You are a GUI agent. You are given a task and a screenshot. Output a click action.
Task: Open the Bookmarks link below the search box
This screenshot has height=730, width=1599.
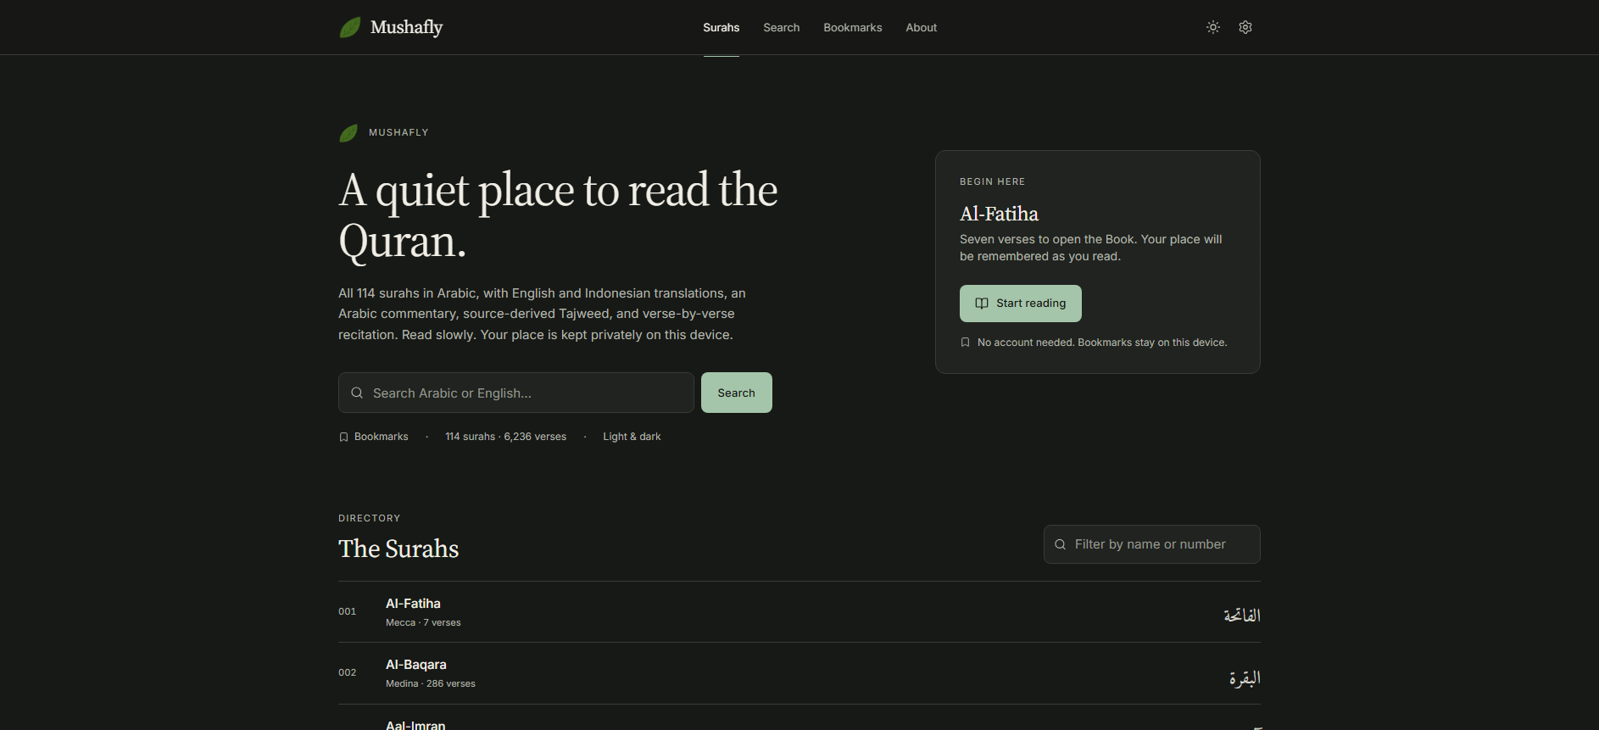pyautogui.click(x=374, y=437)
